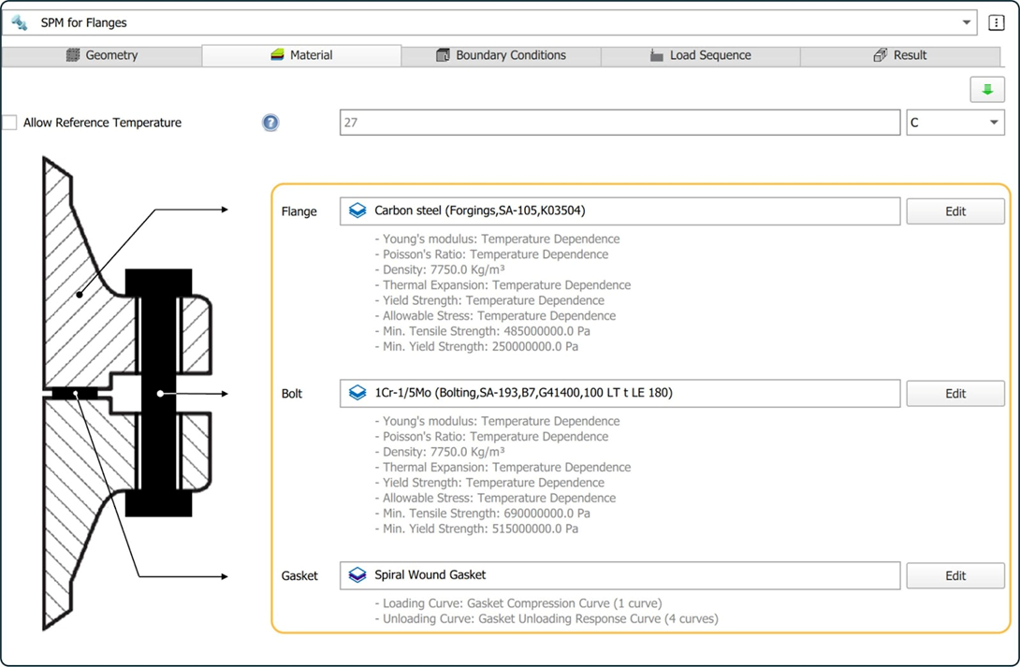Image resolution: width=1020 pixels, height=667 pixels.
Task: Open the Result tab
Action: coord(900,55)
